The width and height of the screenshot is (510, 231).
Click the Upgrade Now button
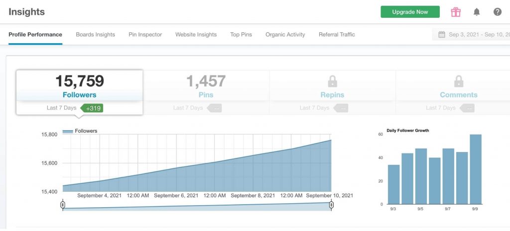pos(410,12)
